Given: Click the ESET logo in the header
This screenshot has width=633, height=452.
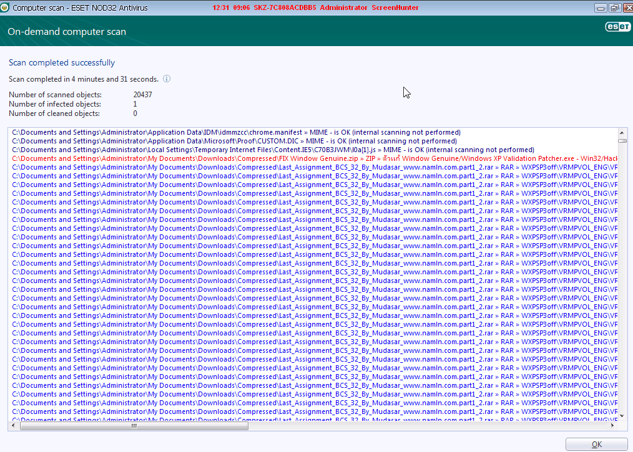Looking at the screenshot, I should (x=617, y=27).
